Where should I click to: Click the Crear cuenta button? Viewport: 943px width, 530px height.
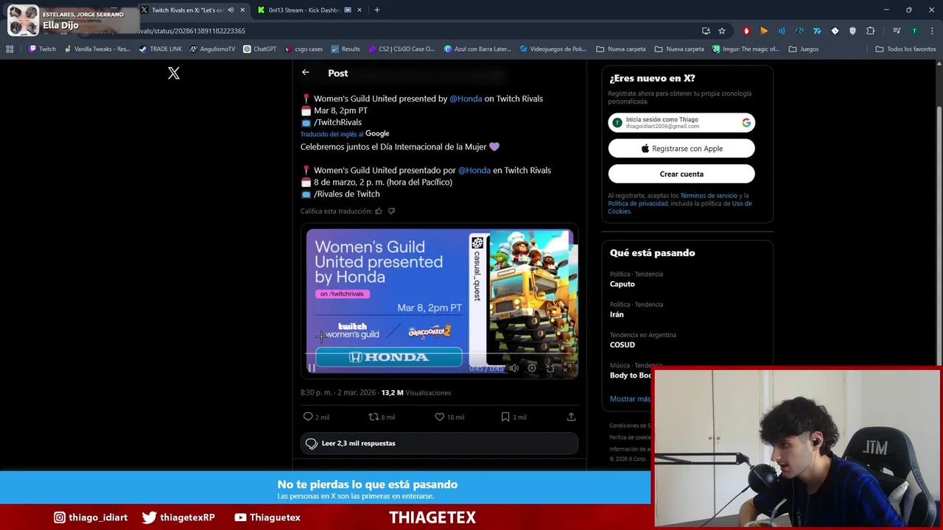coord(681,174)
